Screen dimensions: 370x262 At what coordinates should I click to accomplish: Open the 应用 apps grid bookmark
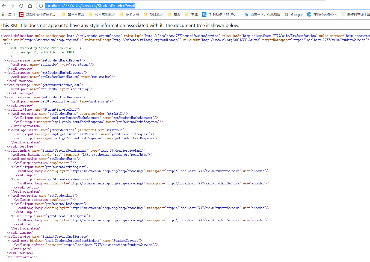pos(8,14)
